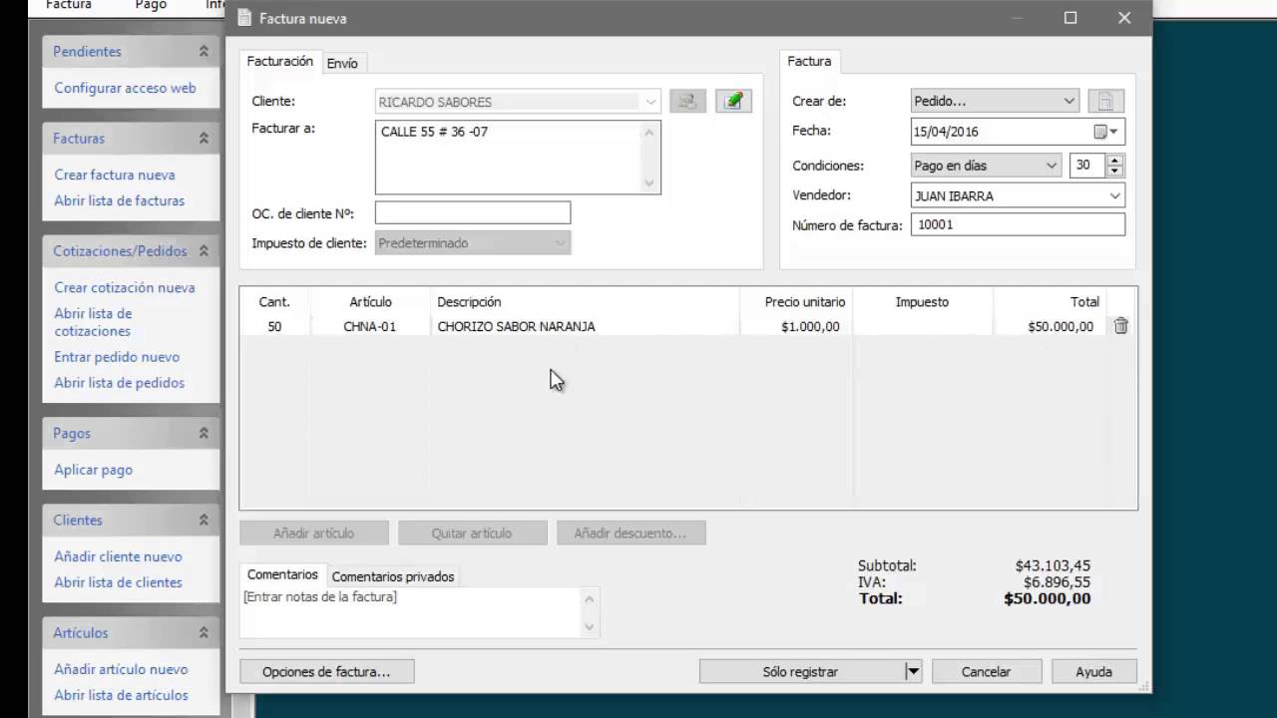Collapse the Facturas sidebar section
Viewport: 1277px width, 718px height.
[x=204, y=138]
